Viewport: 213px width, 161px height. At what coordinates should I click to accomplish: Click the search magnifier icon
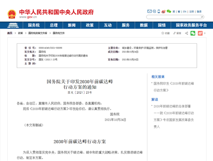coord(202,17)
